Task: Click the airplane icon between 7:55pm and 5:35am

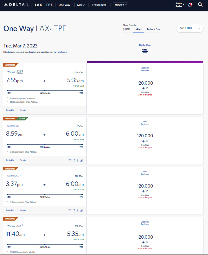Action: pos(44,80)
